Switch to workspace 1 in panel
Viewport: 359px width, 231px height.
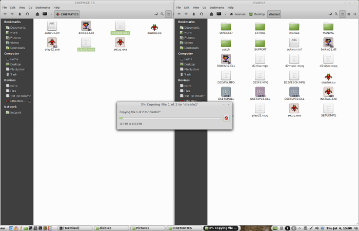point(288,228)
